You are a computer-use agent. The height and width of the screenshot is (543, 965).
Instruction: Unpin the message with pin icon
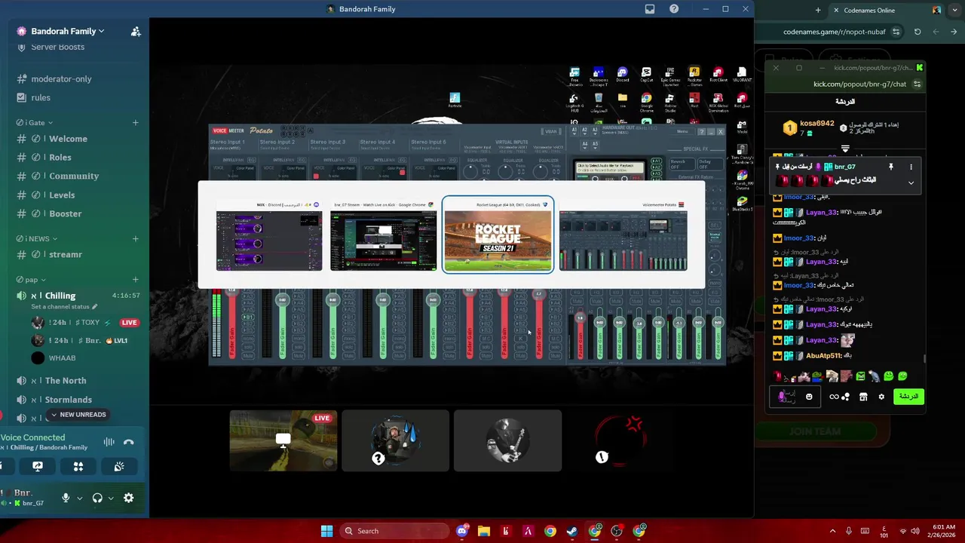click(890, 167)
